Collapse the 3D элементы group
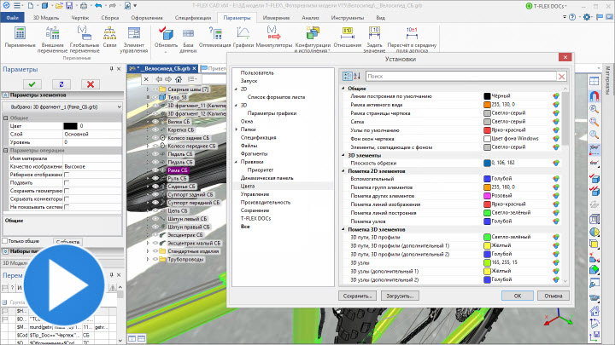 tap(343, 155)
